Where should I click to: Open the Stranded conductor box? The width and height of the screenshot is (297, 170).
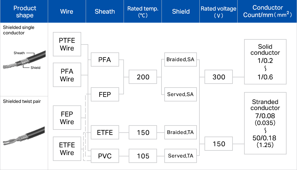click(265, 123)
